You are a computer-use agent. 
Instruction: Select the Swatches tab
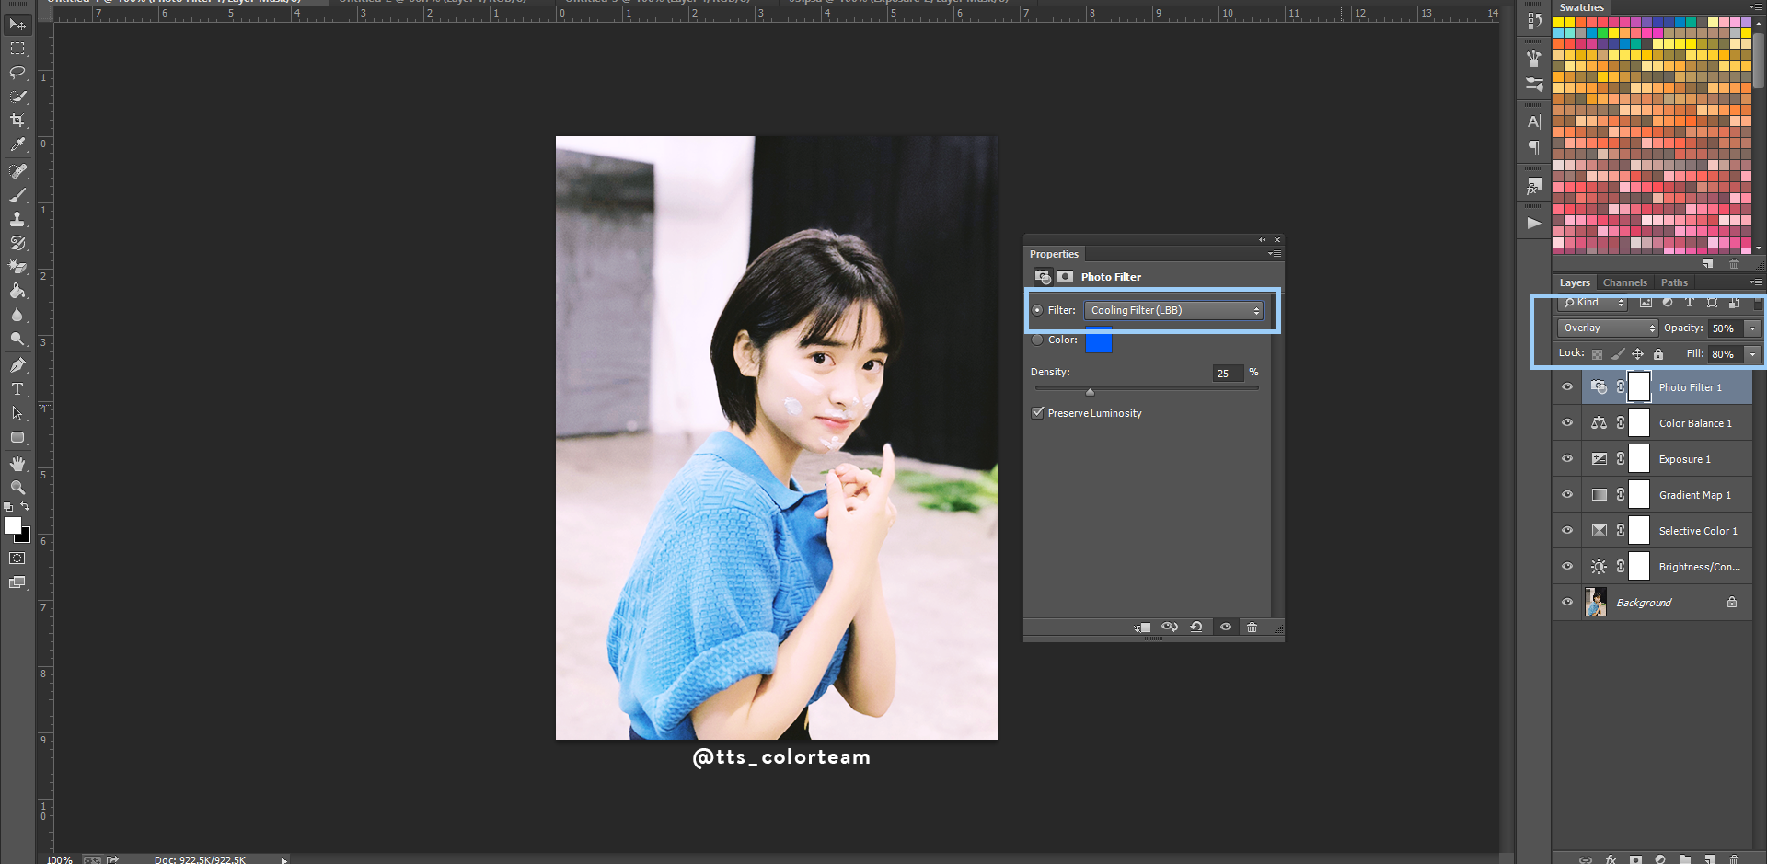point(1581,7)
